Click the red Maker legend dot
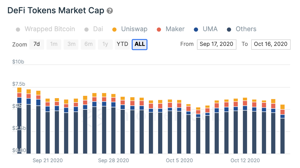Screen dimensions: 300x168 point(158,29)
